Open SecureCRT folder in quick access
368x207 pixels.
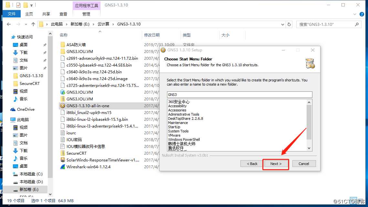30,84
